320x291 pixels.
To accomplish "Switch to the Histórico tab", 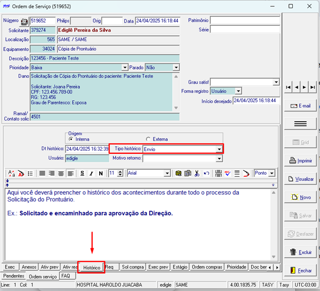I will coord(91,267).
